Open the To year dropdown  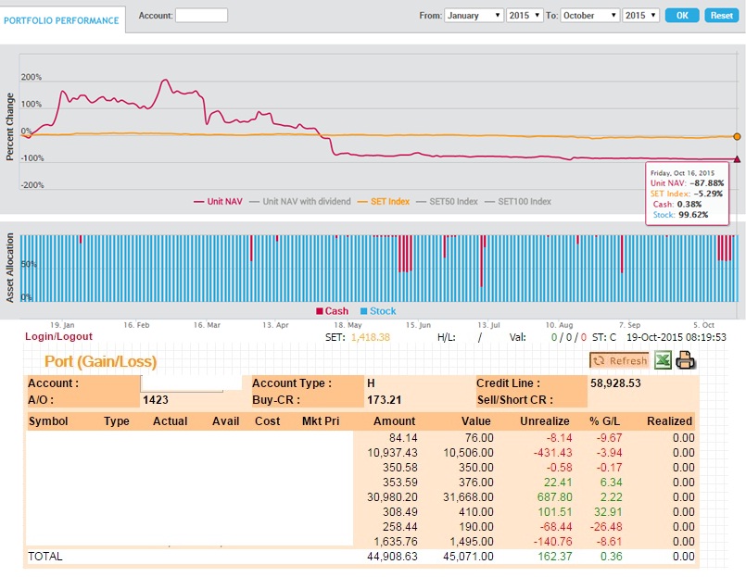pyautogui.click(x=641, y=16)
